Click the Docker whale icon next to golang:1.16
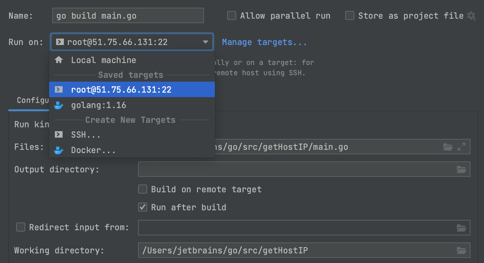The image size is (484, 263). coord(59,105)
